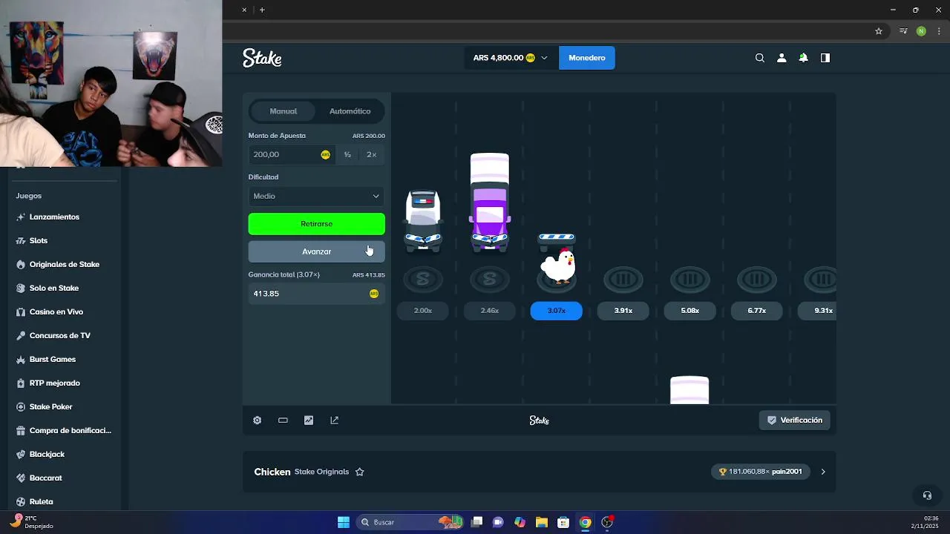Bookmark page with browser star icon
This screenshot has width=950, height=534.
879,31
